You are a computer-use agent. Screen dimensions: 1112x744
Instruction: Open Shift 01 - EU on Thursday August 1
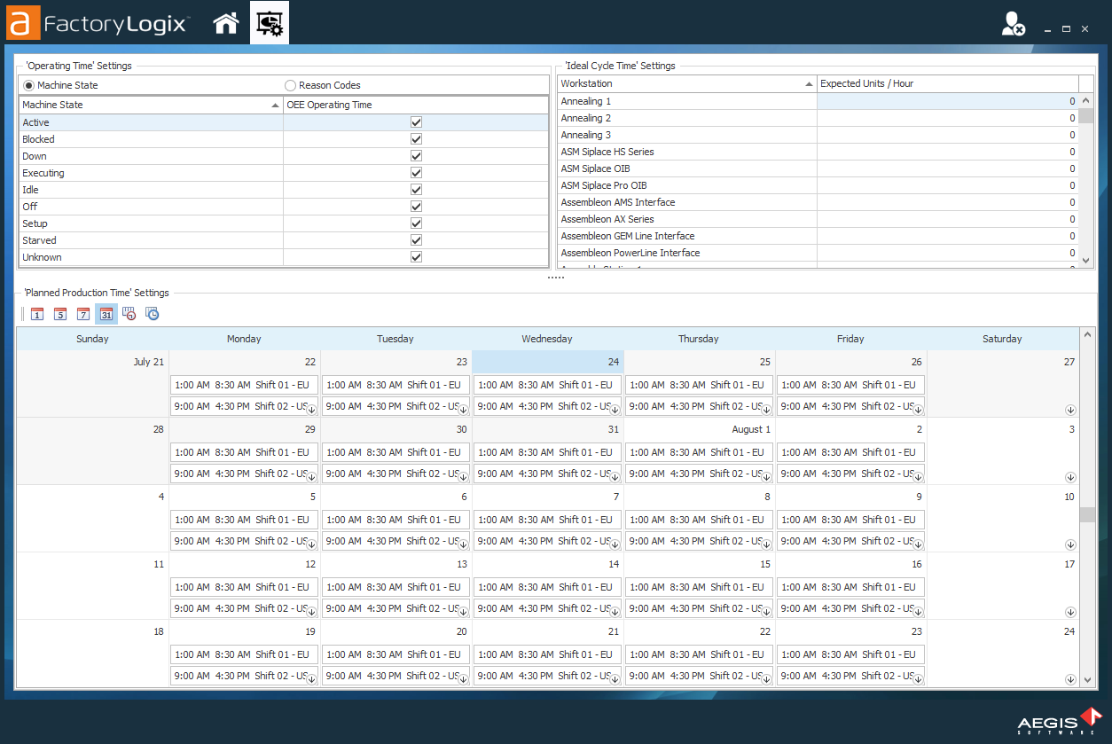pyautogui.click(x=699, y=452)
